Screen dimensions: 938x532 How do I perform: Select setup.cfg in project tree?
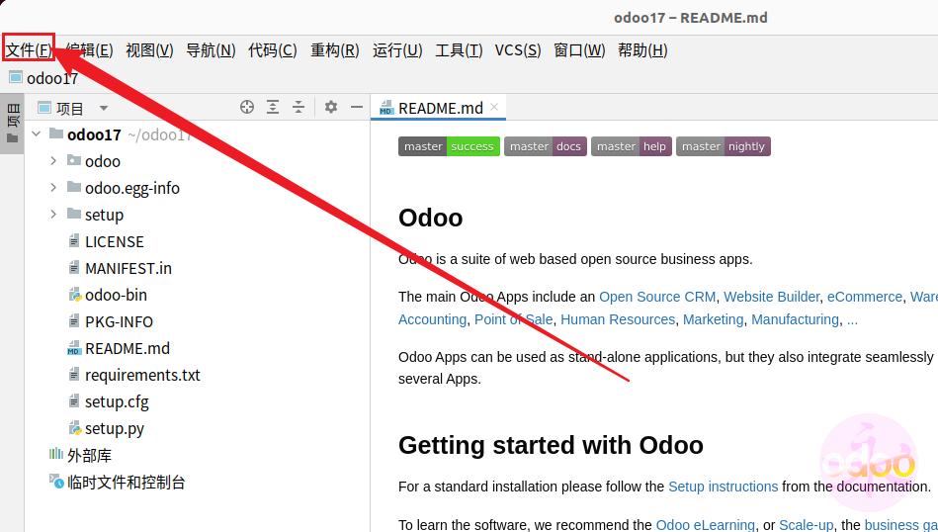(117, 402)
